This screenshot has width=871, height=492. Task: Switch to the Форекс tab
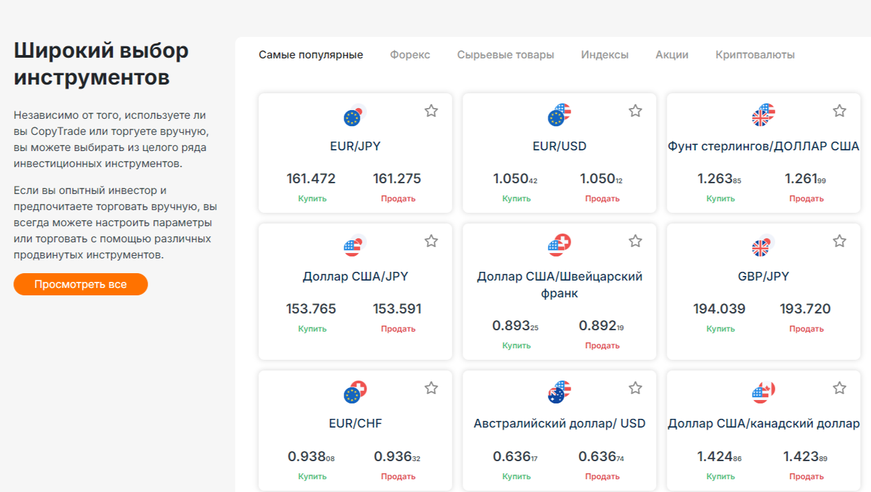(410, 55)
